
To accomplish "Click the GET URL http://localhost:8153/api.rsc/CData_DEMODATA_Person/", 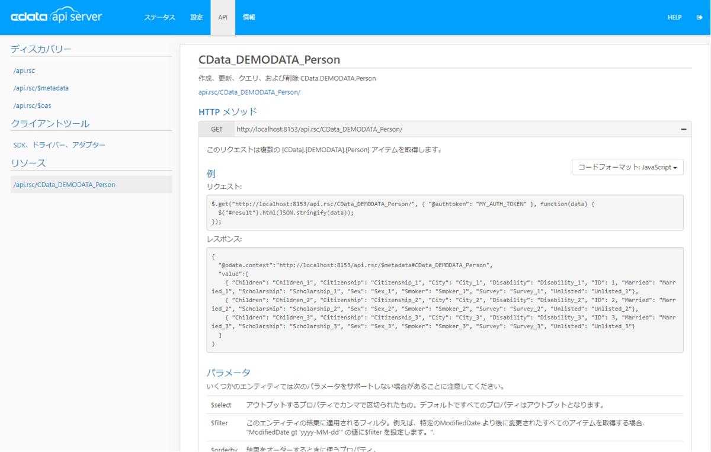I will [319, 129].
